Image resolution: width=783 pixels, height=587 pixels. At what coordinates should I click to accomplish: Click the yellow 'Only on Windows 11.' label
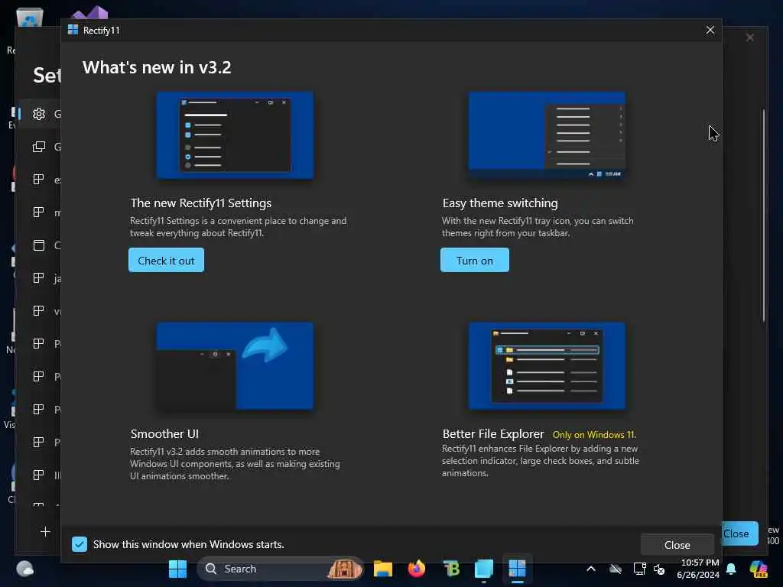[594, 435]
